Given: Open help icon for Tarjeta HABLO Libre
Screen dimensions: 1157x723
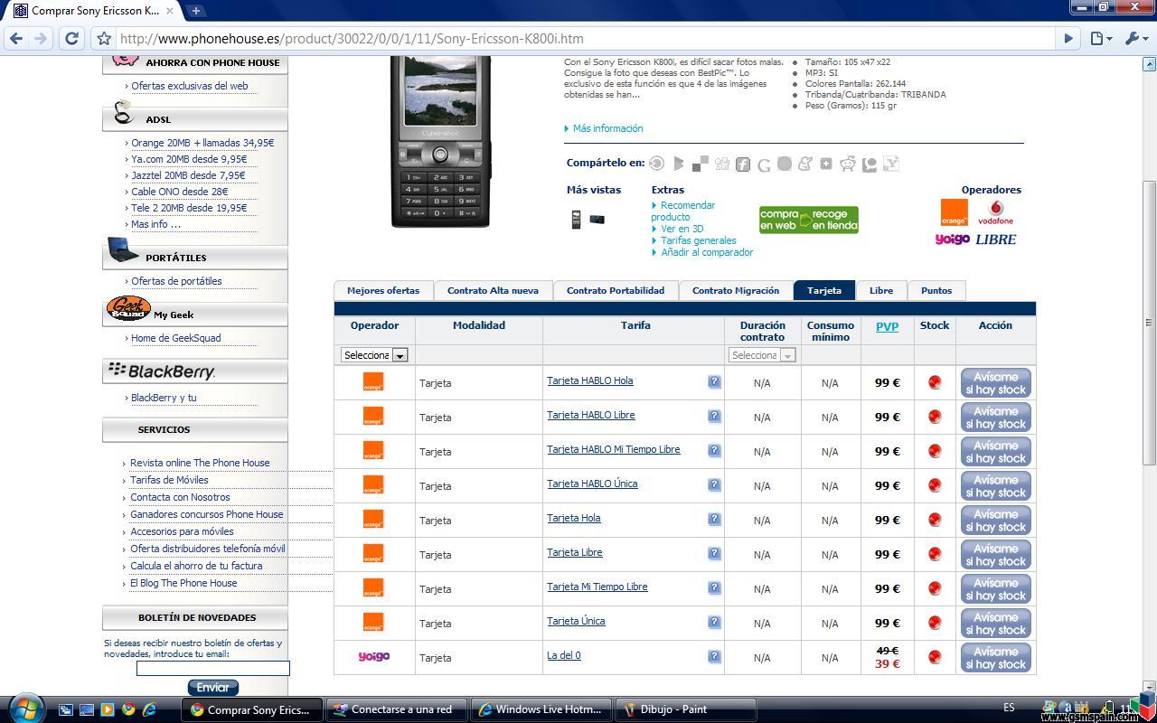Looking at the screenshot, I should click(714, 416).
